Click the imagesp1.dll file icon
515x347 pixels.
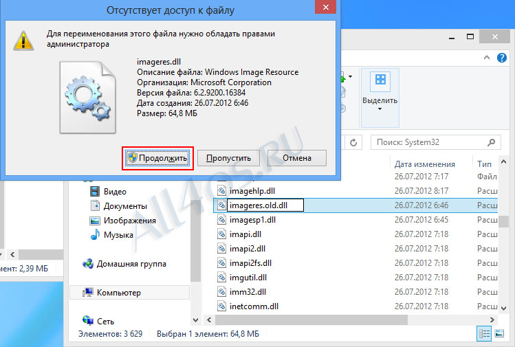point(221,220)
